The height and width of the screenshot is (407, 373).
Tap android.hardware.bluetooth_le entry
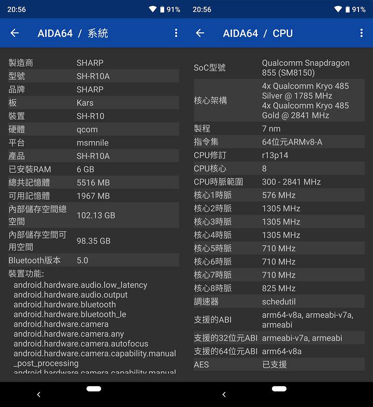click(x=70, y=314)
